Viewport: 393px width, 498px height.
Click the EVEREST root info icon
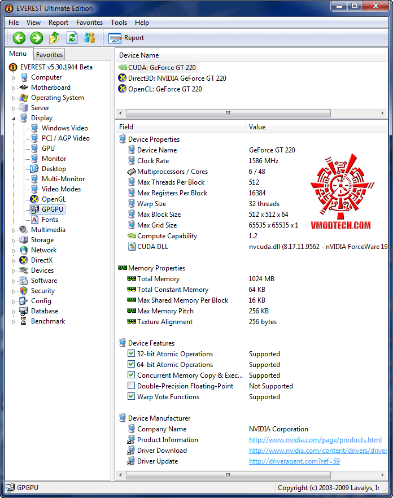click(x=13, y=67)
